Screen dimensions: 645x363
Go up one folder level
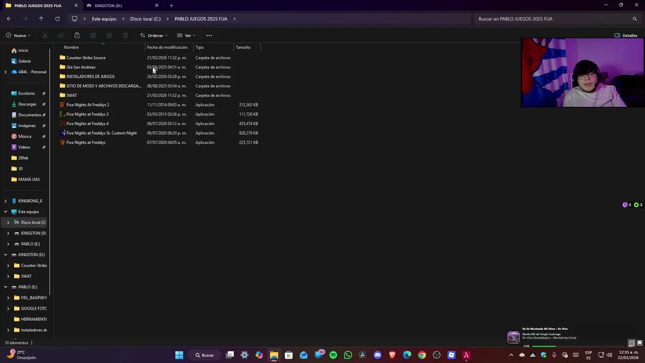pyautogui.click(x=41, y=19)
